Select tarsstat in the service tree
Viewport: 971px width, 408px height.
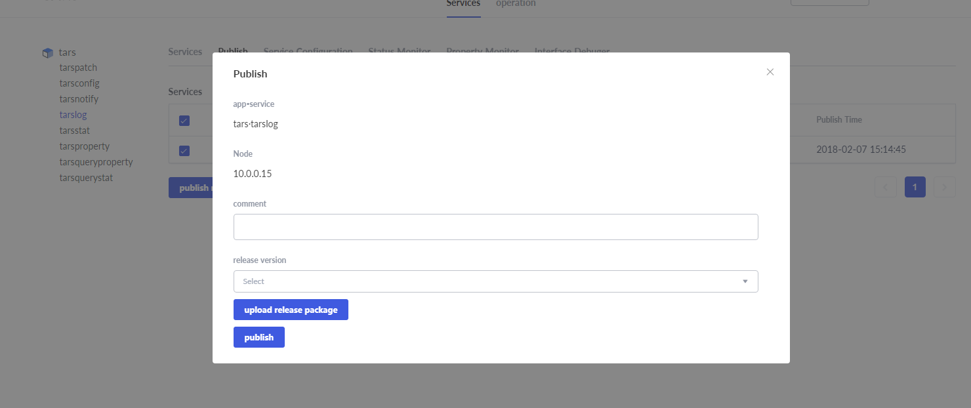(74, 131)
